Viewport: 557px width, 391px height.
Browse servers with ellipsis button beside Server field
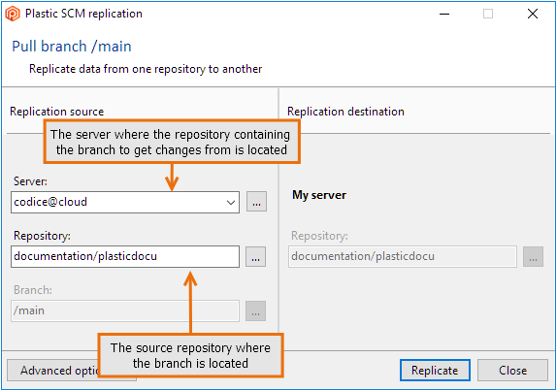[x=256, y=202]
